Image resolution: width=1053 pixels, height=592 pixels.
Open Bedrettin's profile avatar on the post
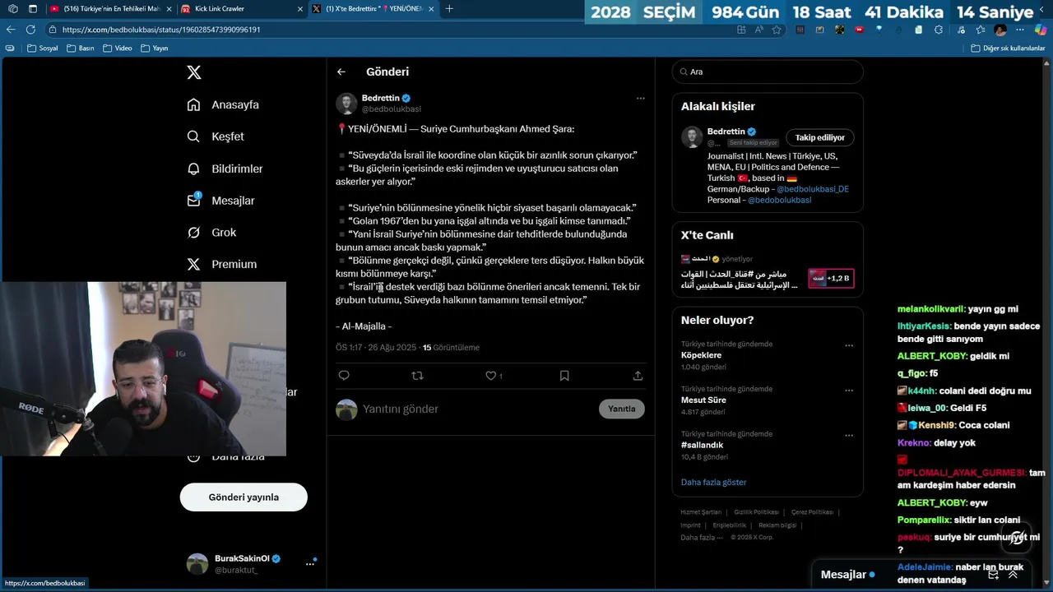[x=346, y=104]
